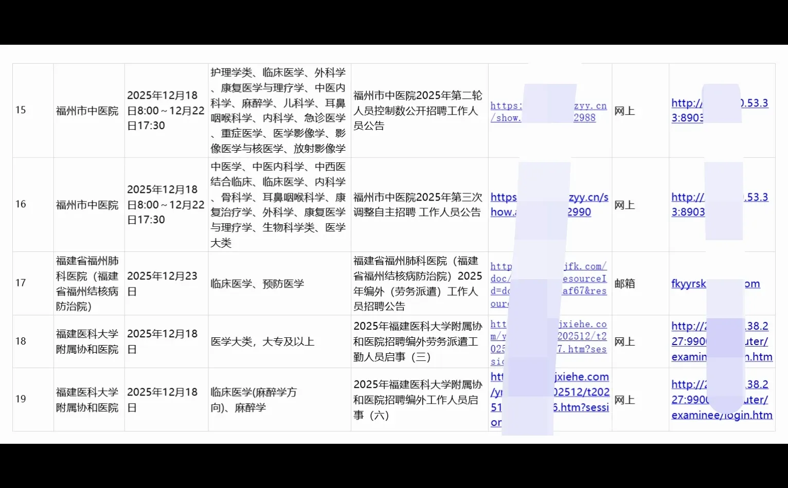Image resolution: width=788 pixels, height=488 pixels.
Task: Click 福建医科大学附属协和医院 in row 18
Action: (88, 341)
